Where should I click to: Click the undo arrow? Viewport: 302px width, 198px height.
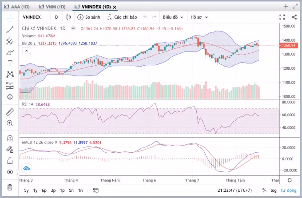point(145,17)
